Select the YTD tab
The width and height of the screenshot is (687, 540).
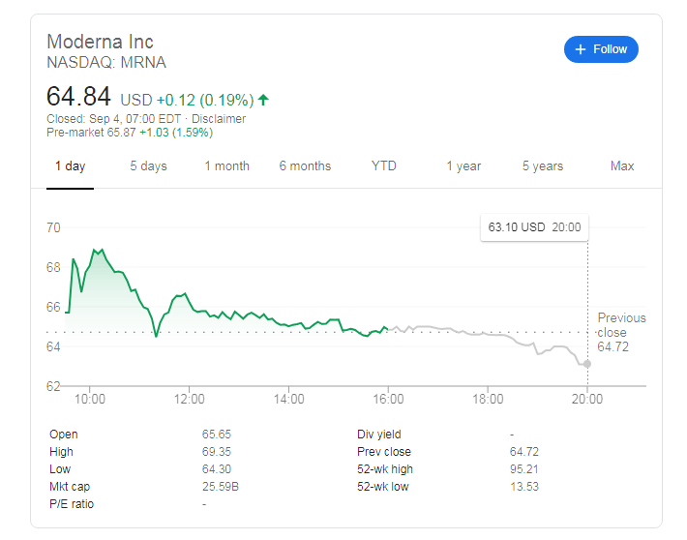[384, 166]
